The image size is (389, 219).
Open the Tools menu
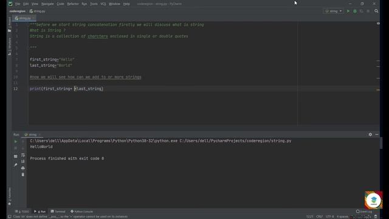tap(94, 4)
